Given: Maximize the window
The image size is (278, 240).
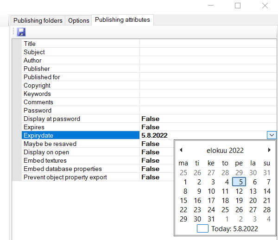Looking at the screenshot, I should tap(238, 6).
